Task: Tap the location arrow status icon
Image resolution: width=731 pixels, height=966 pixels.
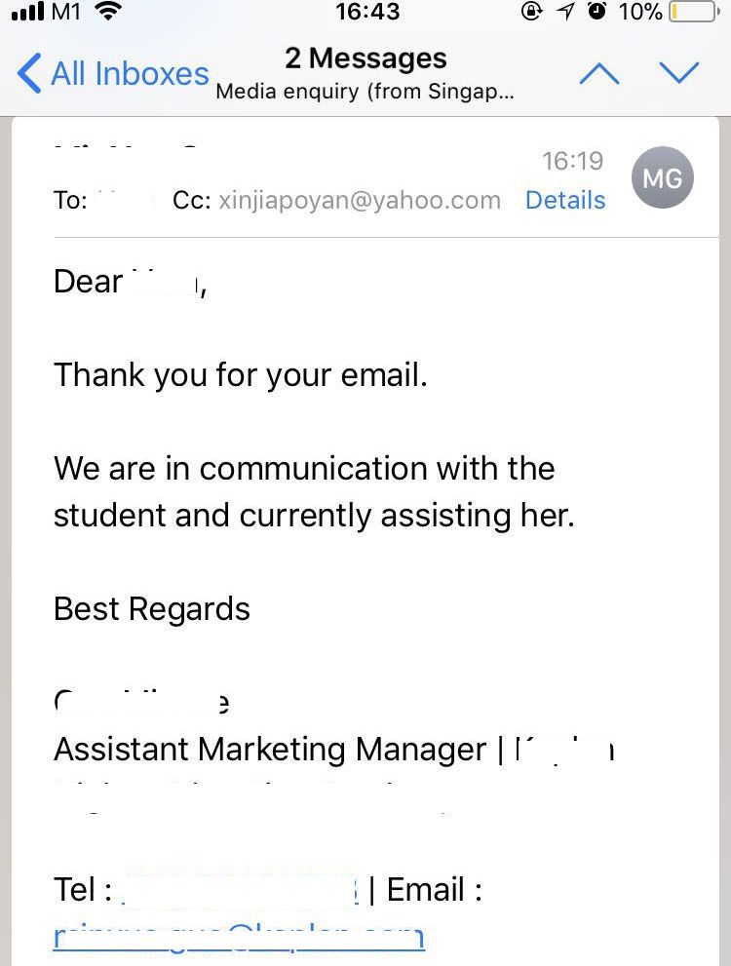Action: tap(565, 13)
